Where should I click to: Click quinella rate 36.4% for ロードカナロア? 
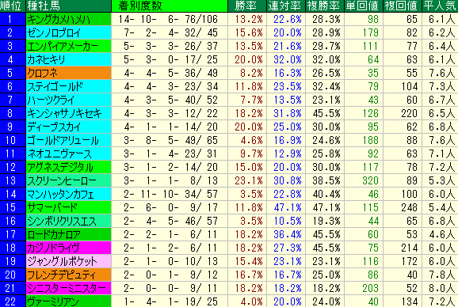(x=286, y=234)
